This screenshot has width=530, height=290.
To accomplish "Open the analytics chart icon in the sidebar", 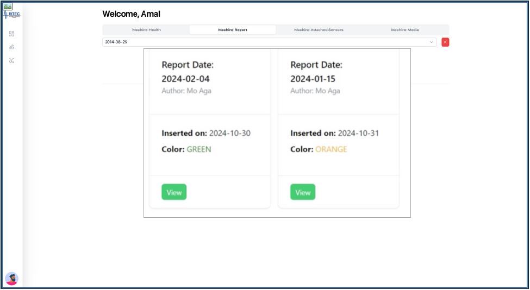I will (12, 47).
